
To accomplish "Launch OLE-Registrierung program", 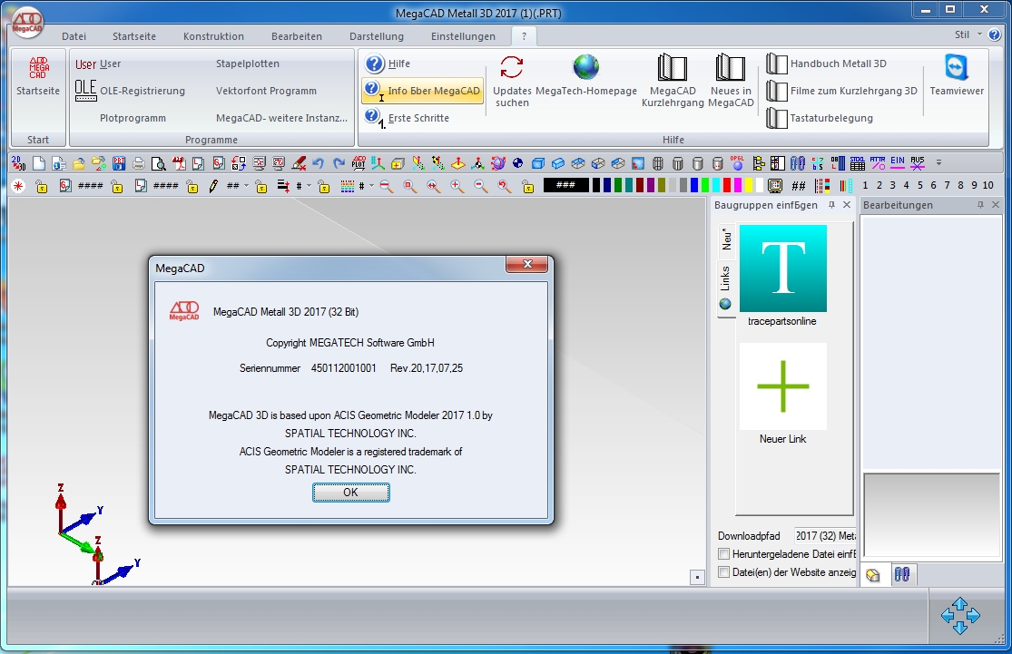I will click(x=131, y=91).
